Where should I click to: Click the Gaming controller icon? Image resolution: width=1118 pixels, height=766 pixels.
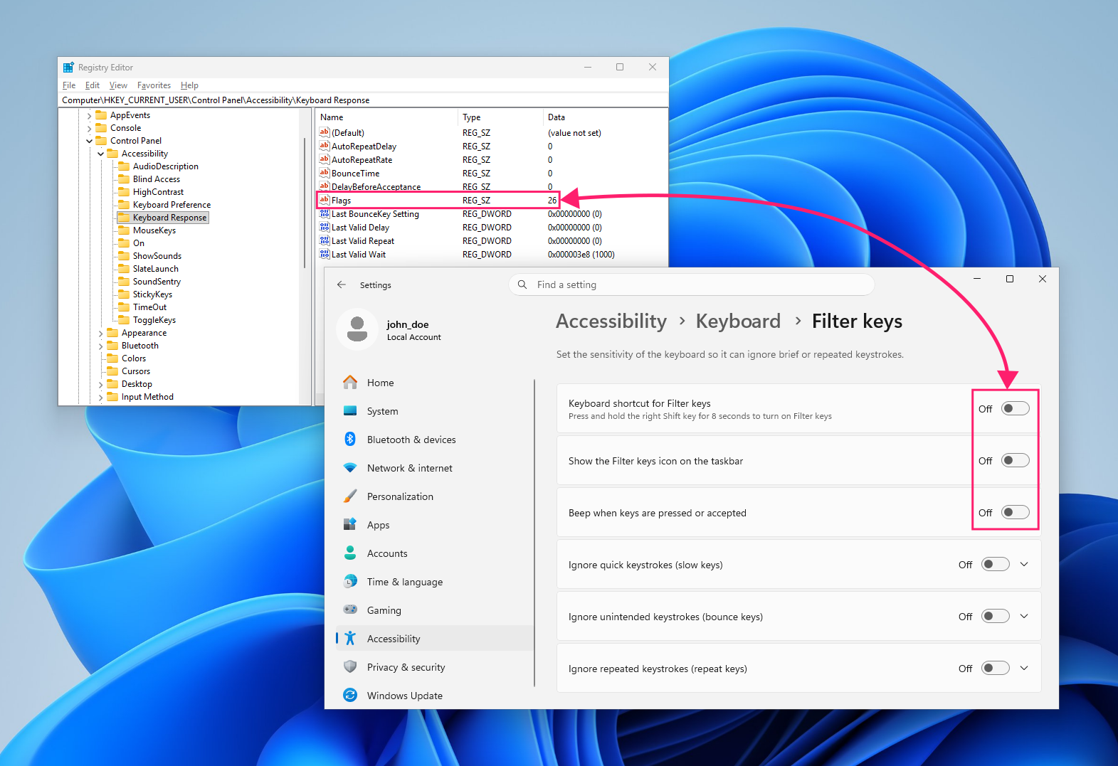point(350,610)
